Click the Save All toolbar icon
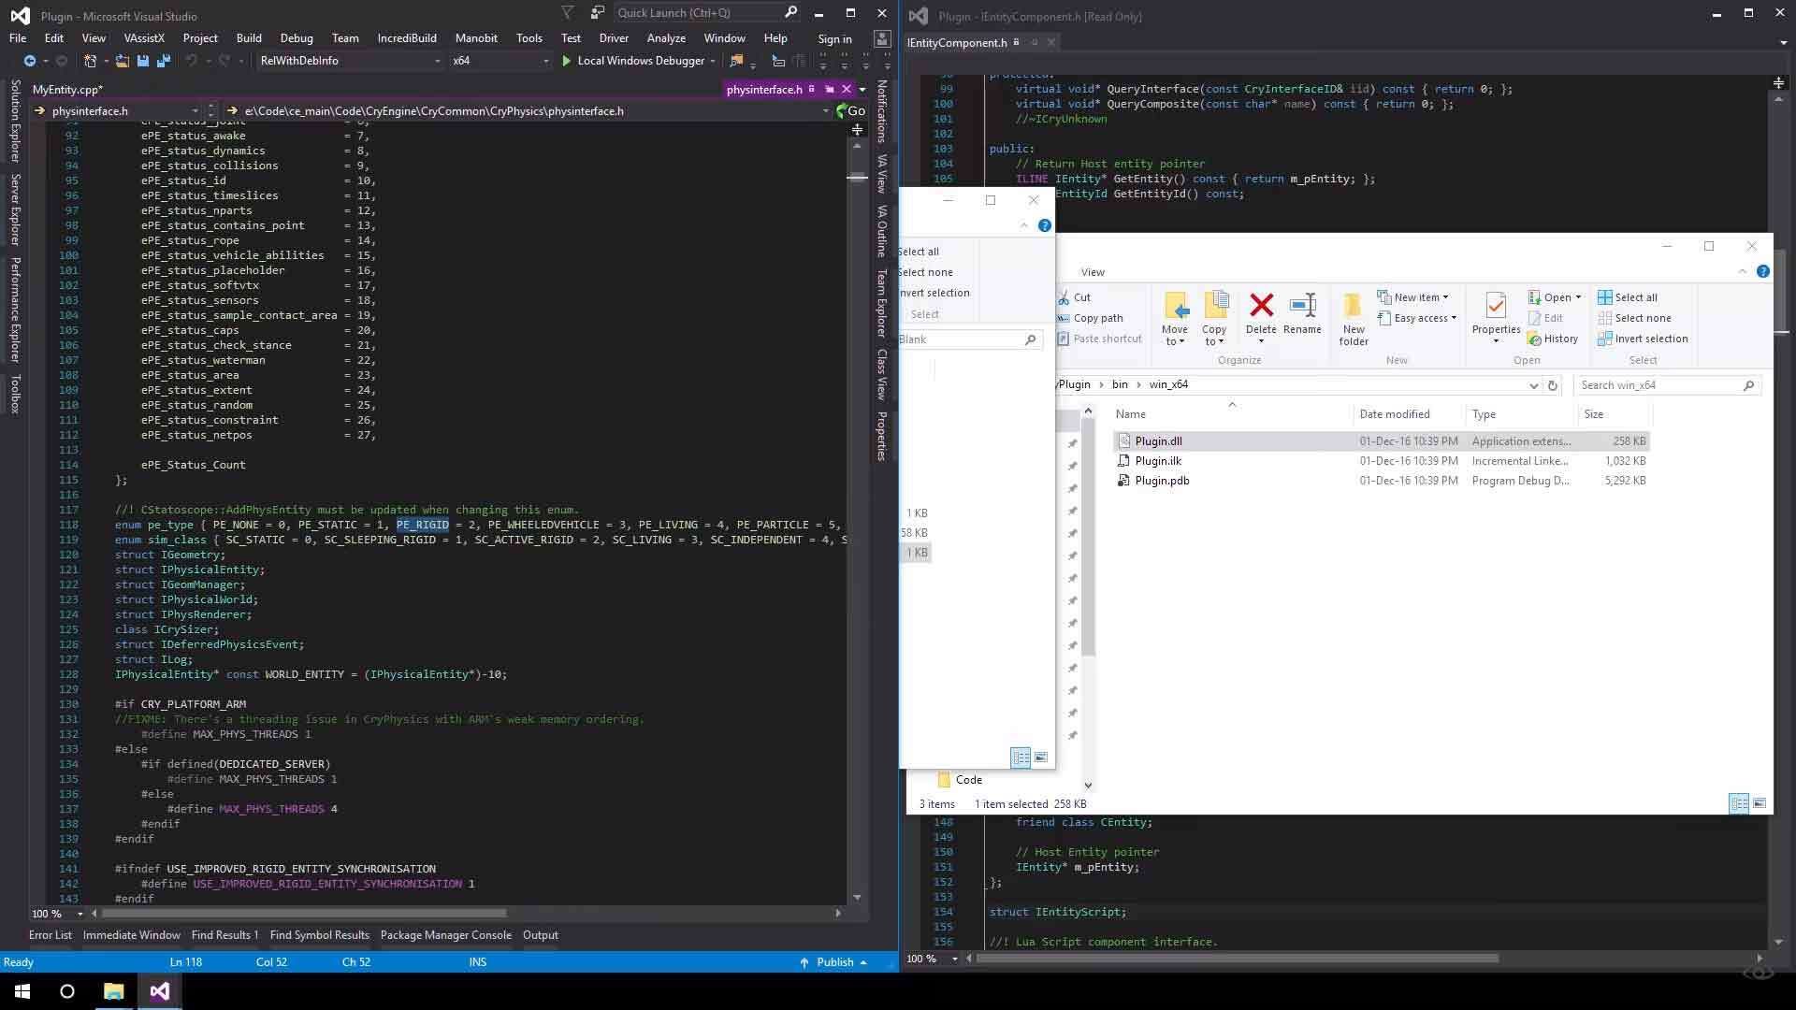 point(163,61)
